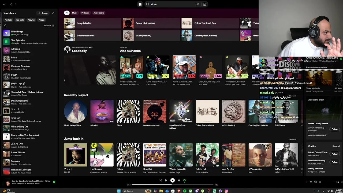Filter library by Podcasts chip

pos(20,20)
